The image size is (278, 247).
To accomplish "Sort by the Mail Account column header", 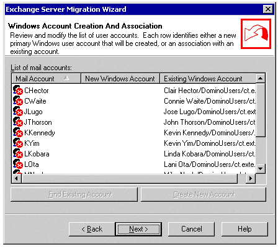I will (x=46, y=78).
